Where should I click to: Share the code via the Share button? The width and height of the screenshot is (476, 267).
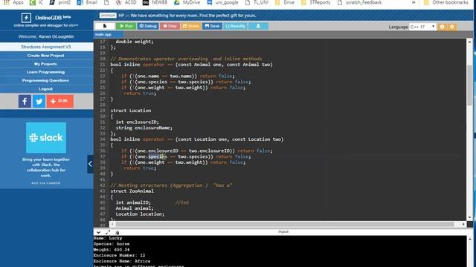pyautogui.click(x=190, y=26)
